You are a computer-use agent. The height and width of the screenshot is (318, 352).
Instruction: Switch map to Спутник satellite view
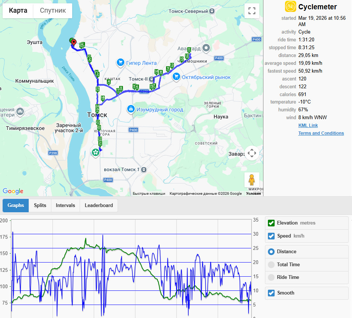tap(53, 10)
